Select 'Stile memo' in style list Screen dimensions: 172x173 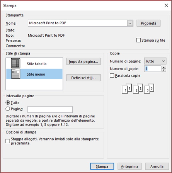tap(34, 74)
